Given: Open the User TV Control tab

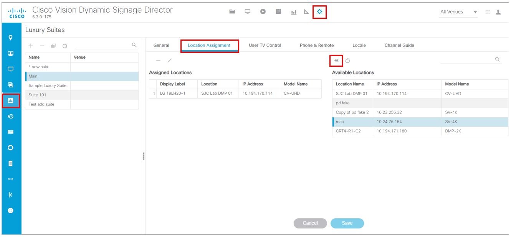Looking at the screenshot, I should click(265, 45).
